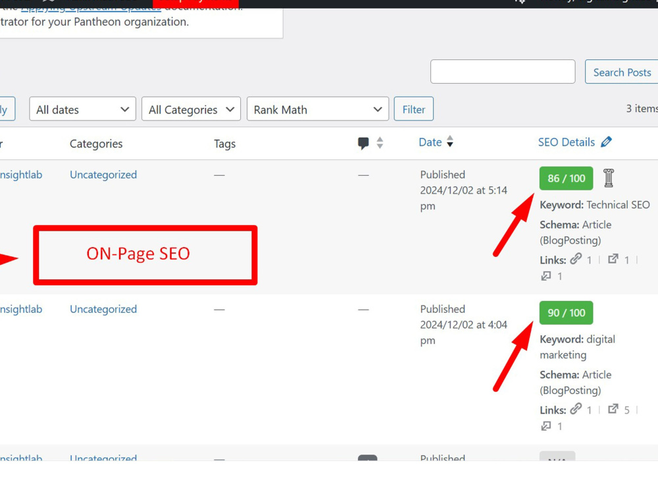
Task: Click the '3 items' count text
Action: 642,109
